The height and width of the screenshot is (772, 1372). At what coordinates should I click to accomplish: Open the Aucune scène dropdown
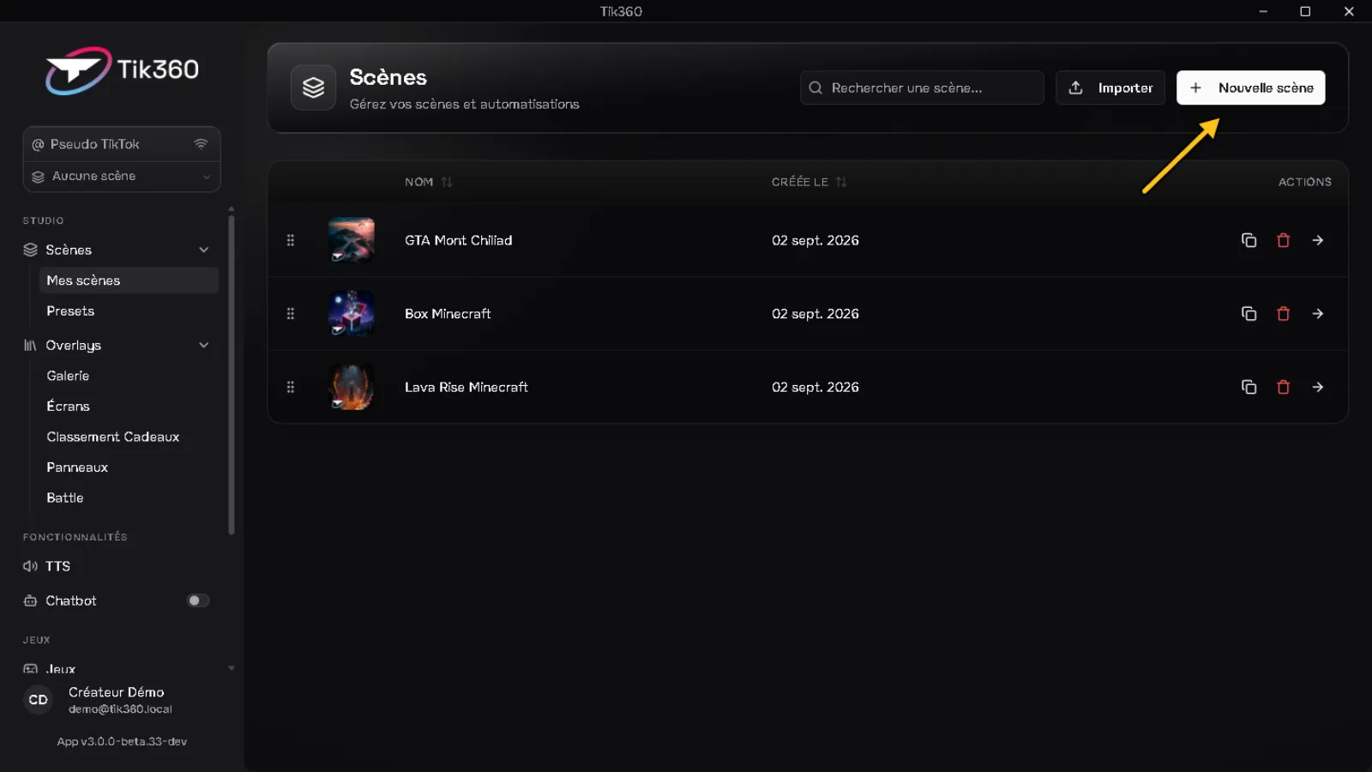pos(122,176)
